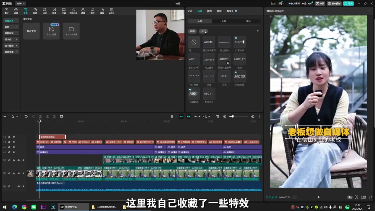
Task: Select the 入场 entrance animation tab
Action: (x=200, y=21)
